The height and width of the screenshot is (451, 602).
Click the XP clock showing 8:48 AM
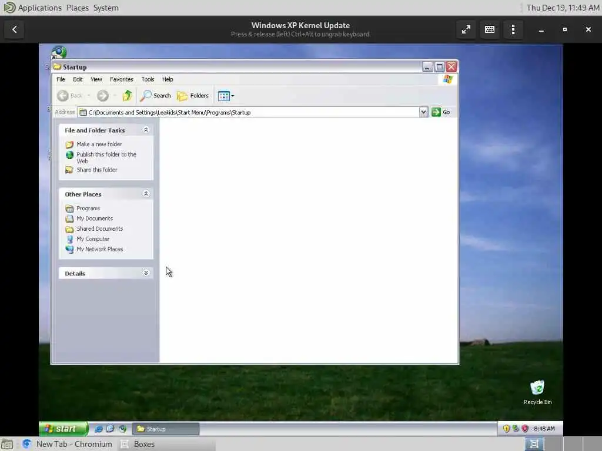tap(544, 429)
